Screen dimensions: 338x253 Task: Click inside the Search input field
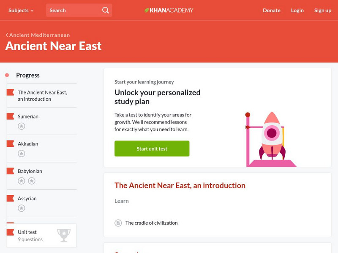72,10
